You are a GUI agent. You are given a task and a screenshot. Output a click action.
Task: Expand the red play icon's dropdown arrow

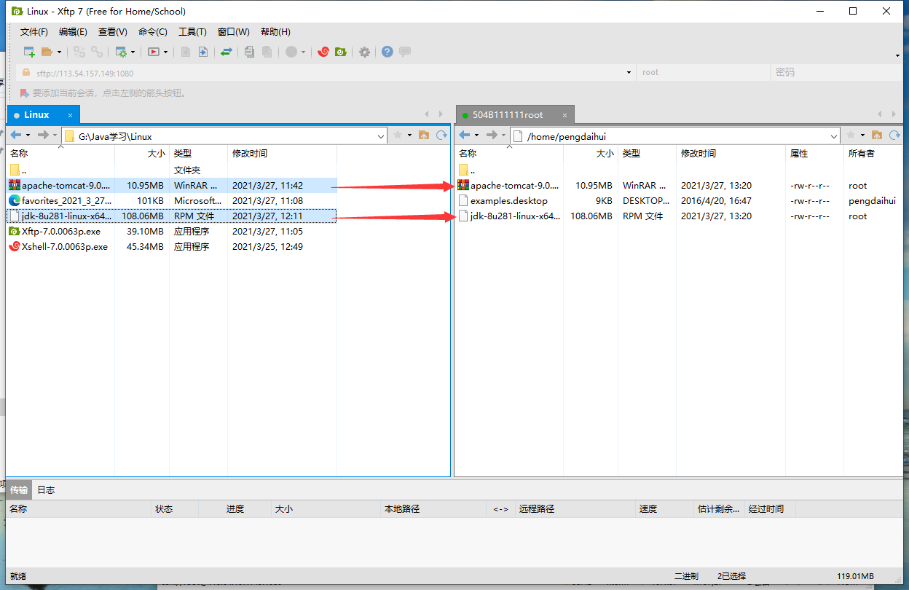166,52
